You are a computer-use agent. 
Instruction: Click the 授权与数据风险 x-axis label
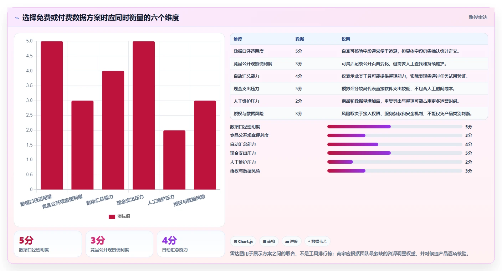pos(190,201)
